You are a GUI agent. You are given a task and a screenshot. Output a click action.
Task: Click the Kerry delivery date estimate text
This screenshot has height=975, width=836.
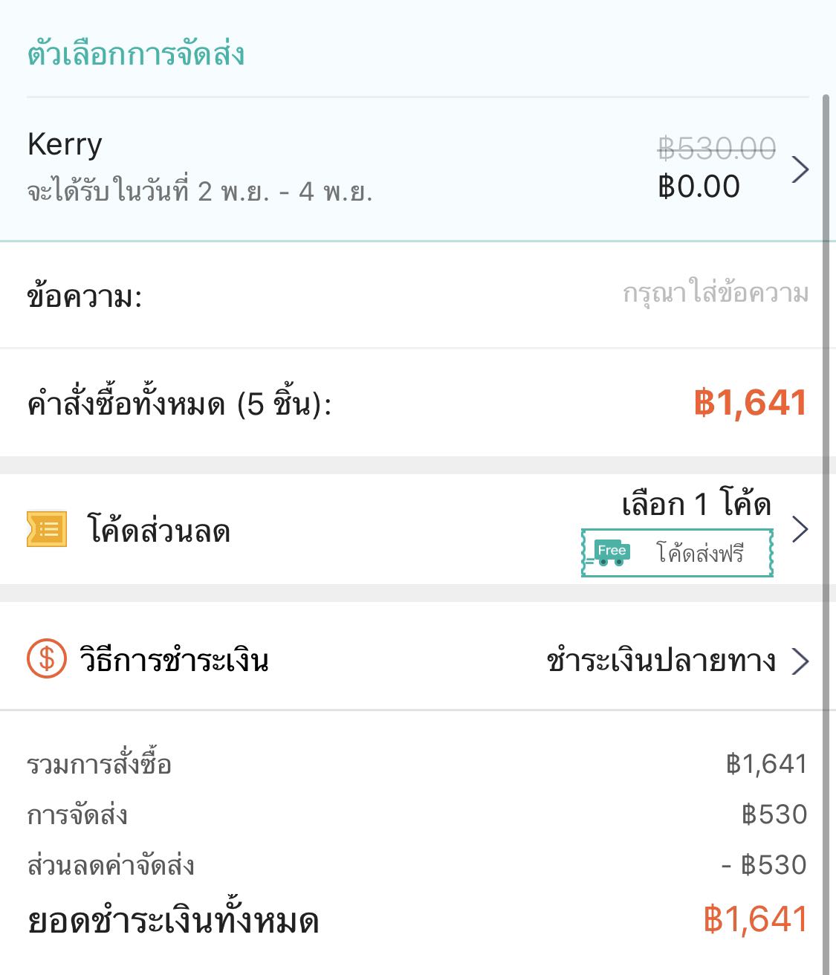[199, 192]
